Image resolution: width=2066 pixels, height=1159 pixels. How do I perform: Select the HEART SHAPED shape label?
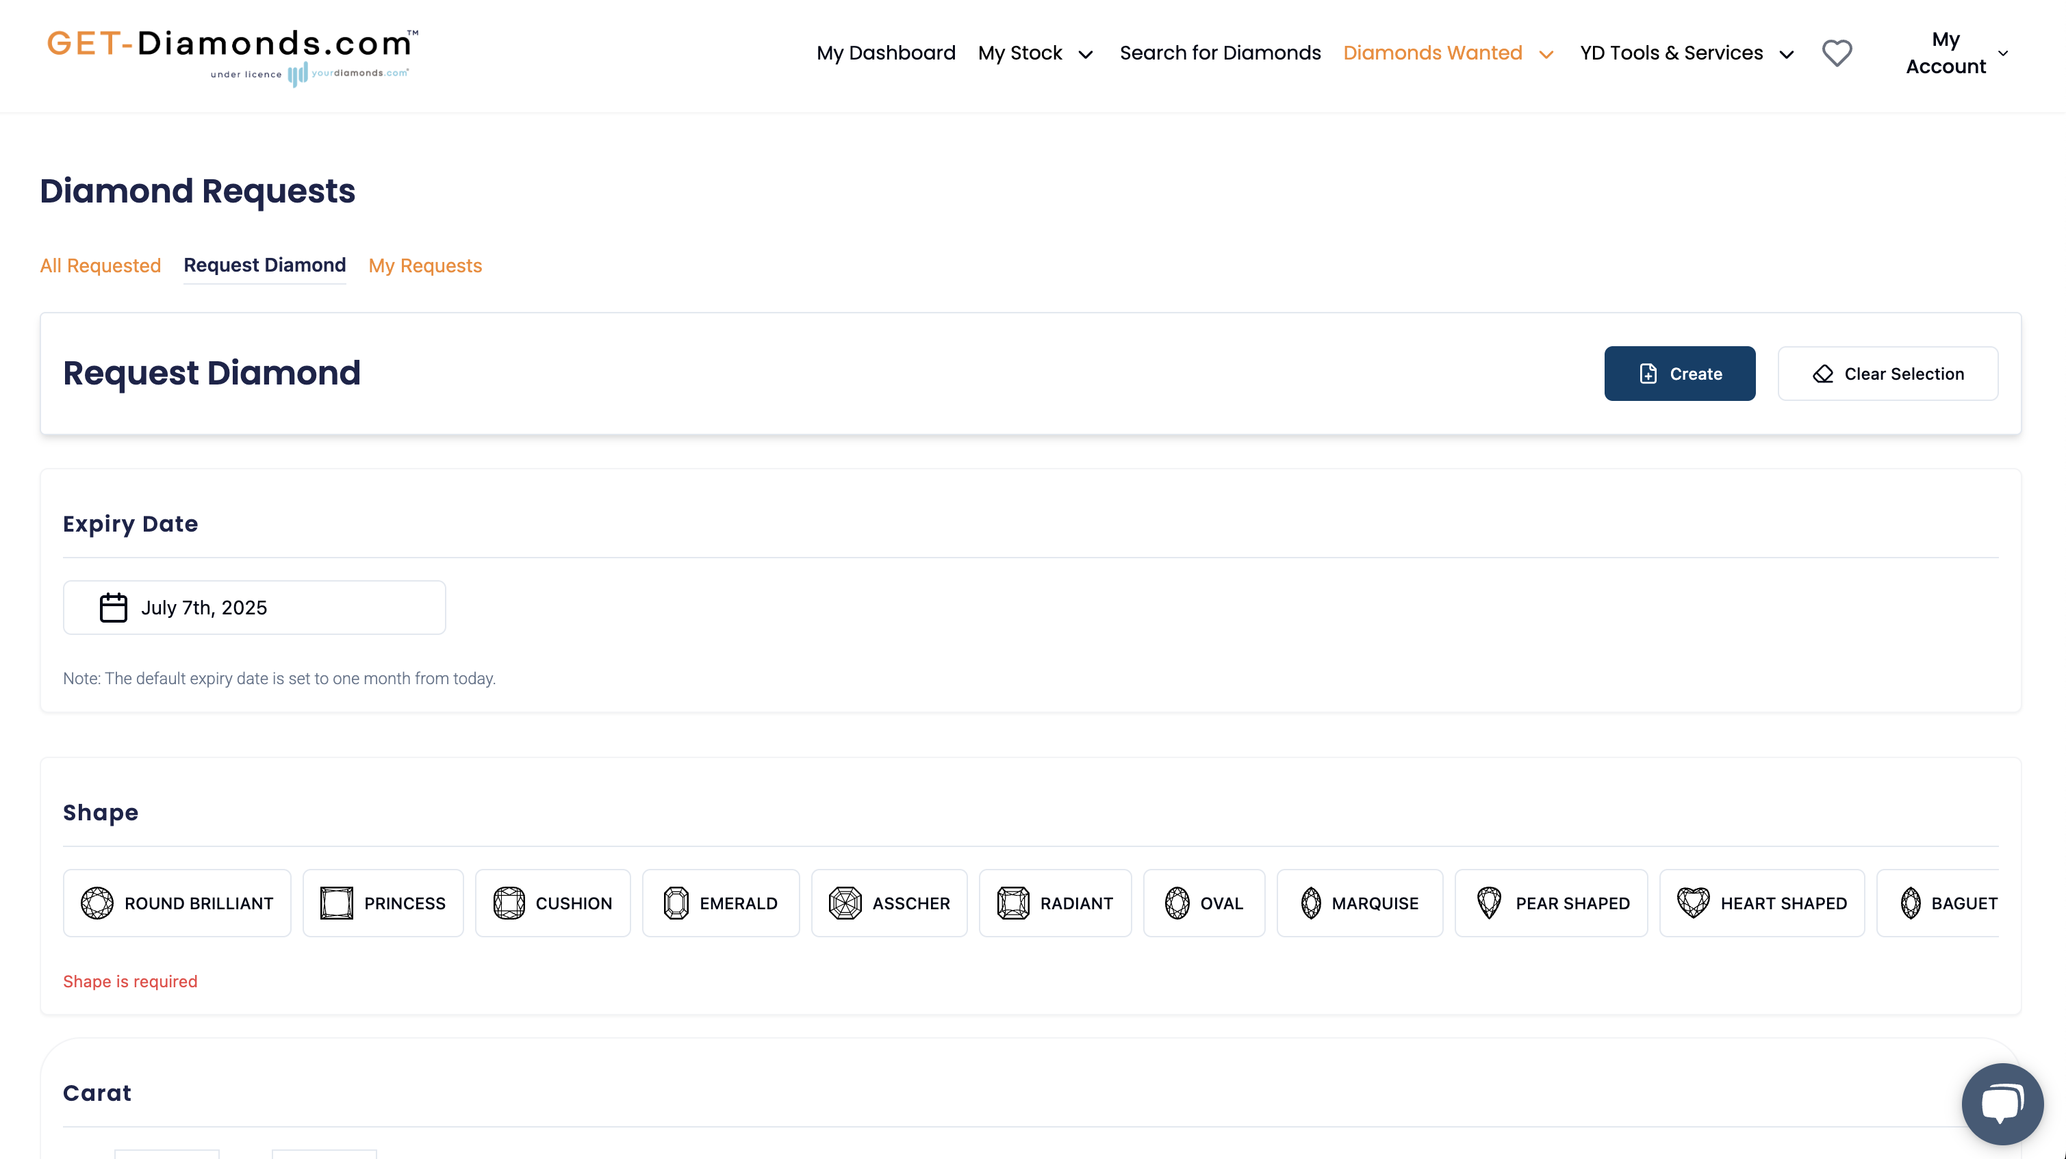[1784, 903]
